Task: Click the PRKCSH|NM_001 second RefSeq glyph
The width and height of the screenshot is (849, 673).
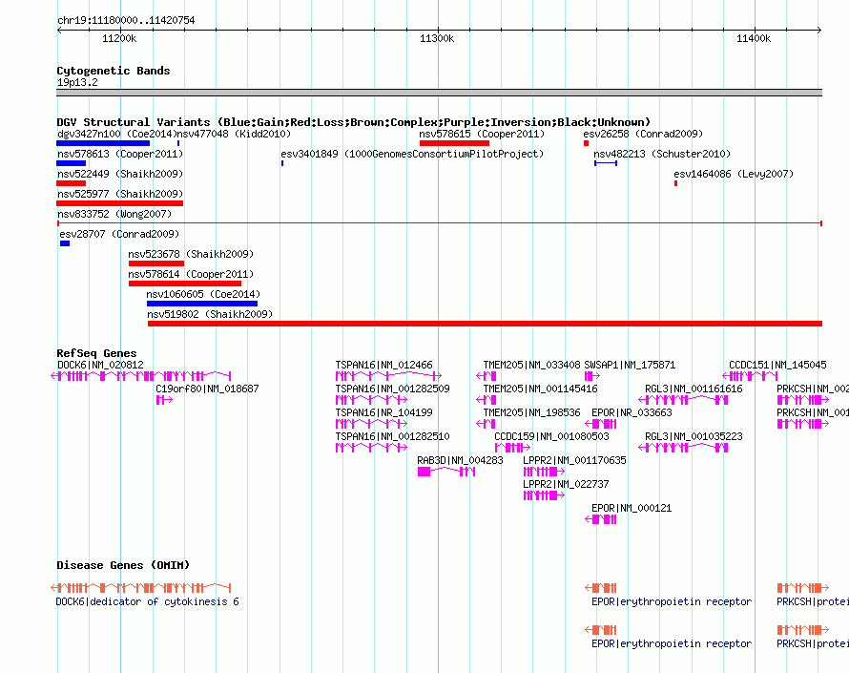Action: coord(803,424)
